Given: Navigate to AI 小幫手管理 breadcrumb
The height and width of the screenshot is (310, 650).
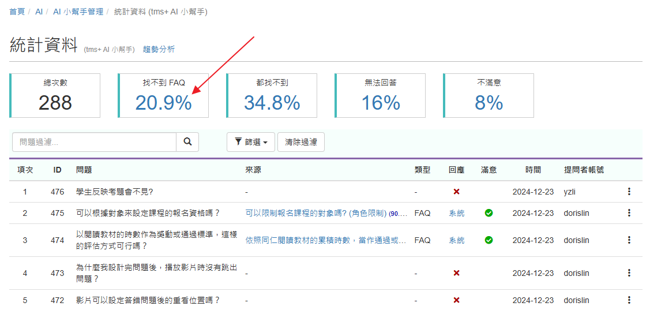Looking at the screenshot, I should 78,12.
